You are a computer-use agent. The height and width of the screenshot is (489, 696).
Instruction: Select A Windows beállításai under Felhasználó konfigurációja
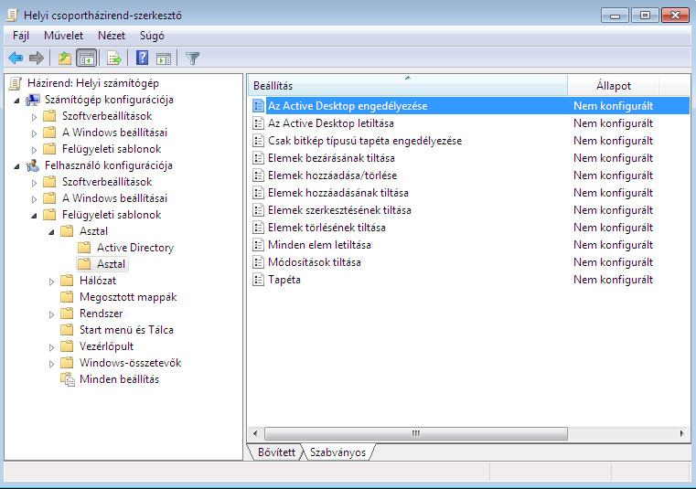(x=114, y=198)
